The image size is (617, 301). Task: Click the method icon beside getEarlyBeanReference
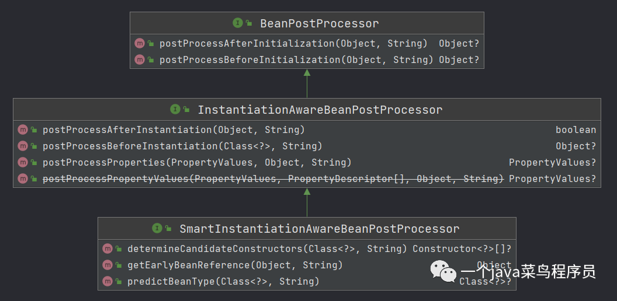[x=108, y=265]
